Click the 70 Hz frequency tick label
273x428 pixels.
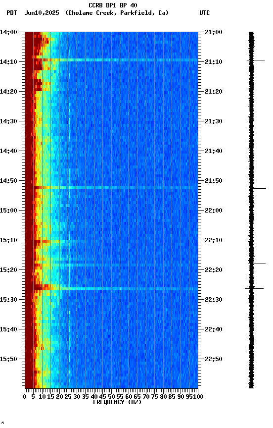[146, 397]
